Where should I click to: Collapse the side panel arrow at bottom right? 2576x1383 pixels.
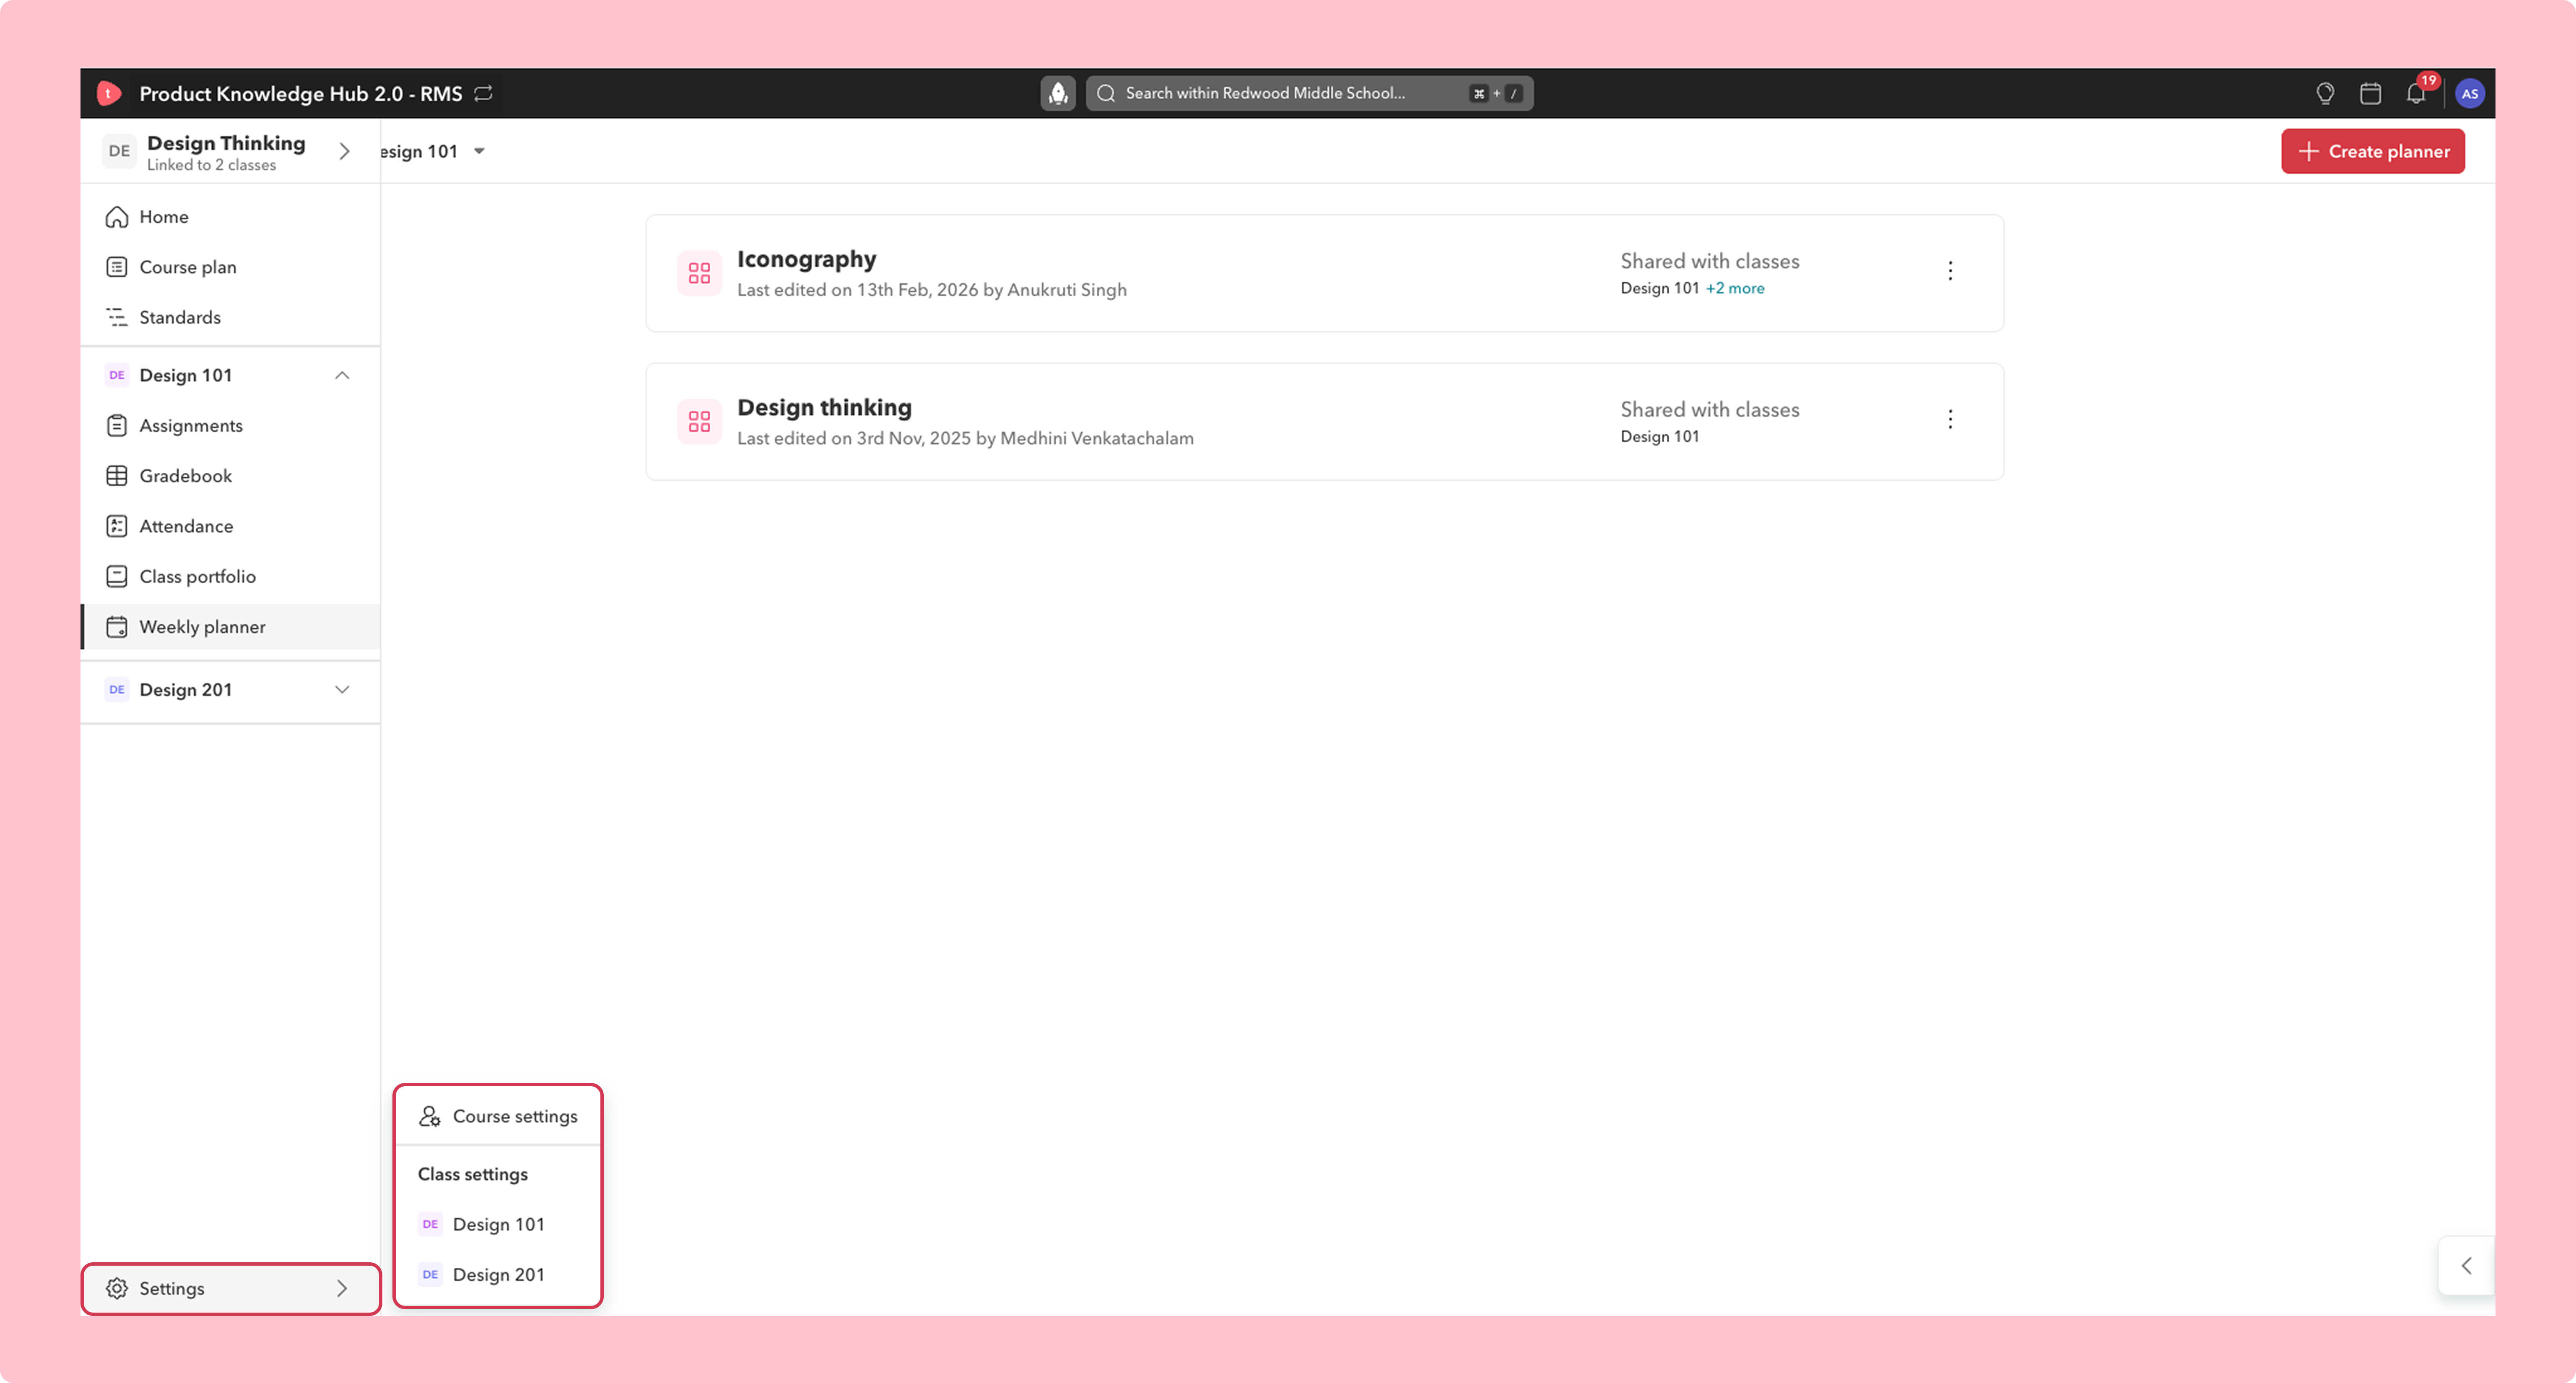point(2466,1265)
